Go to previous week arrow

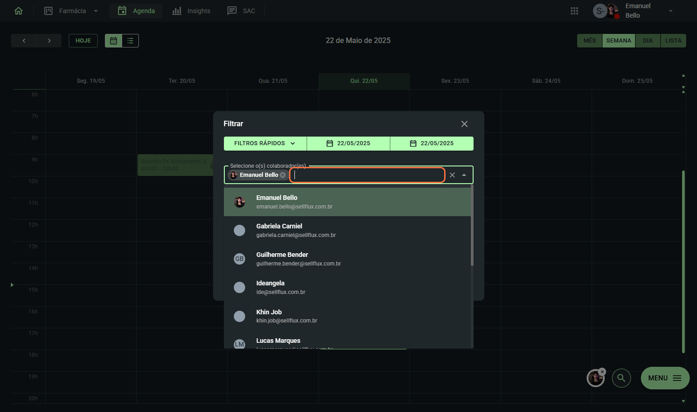tap(24, 41)
